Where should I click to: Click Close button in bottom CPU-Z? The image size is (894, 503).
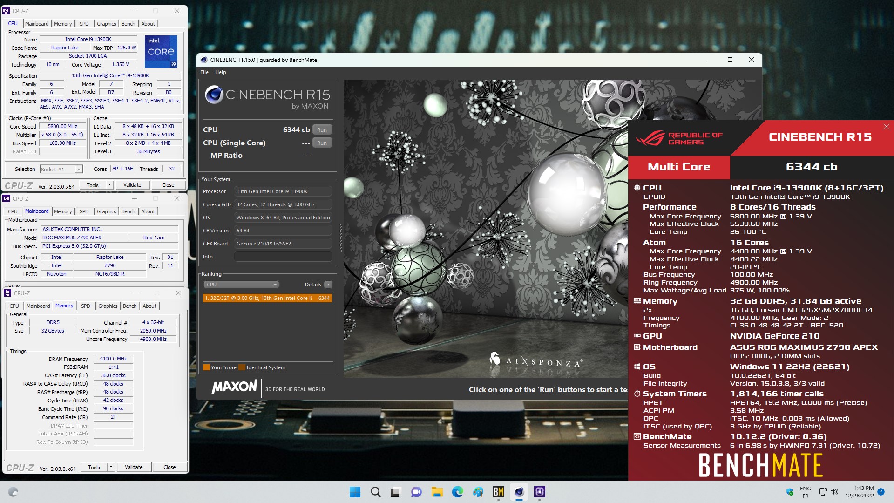tap(169, 467)
